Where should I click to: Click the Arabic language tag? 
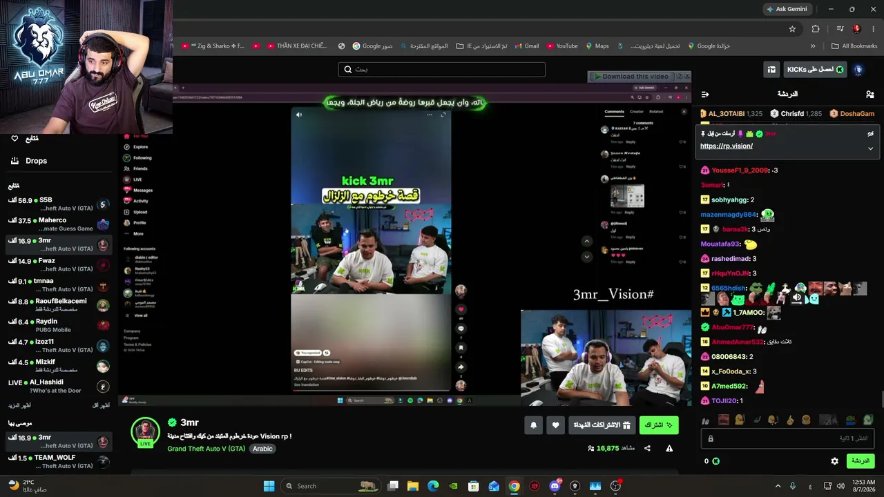[262, 449]
